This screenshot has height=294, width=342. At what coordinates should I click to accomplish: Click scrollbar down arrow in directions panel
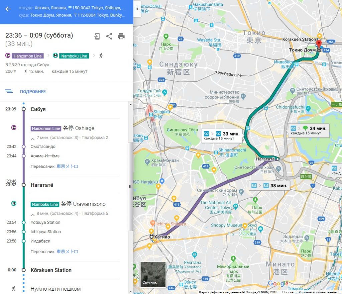click(131, 291)
